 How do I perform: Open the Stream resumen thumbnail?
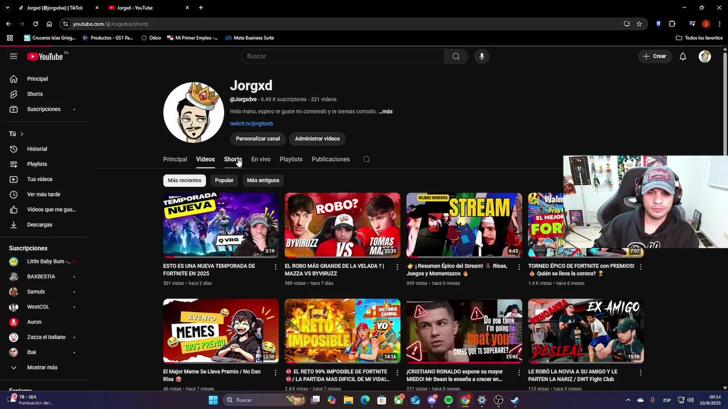click(464, 225)
